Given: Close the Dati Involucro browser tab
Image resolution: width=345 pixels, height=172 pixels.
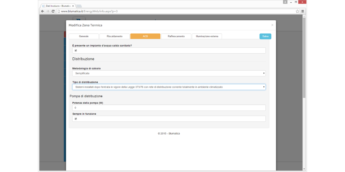Looking at the screenshot, I should click(73, 6).
